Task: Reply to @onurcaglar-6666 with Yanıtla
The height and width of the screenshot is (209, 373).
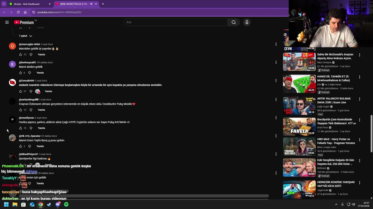Action: coord(41,55)
